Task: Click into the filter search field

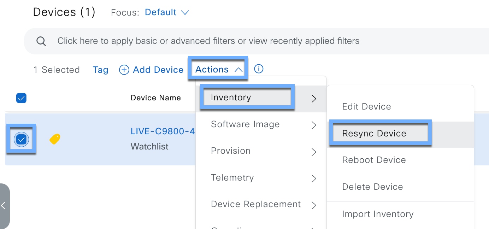Action: (208, 41)
